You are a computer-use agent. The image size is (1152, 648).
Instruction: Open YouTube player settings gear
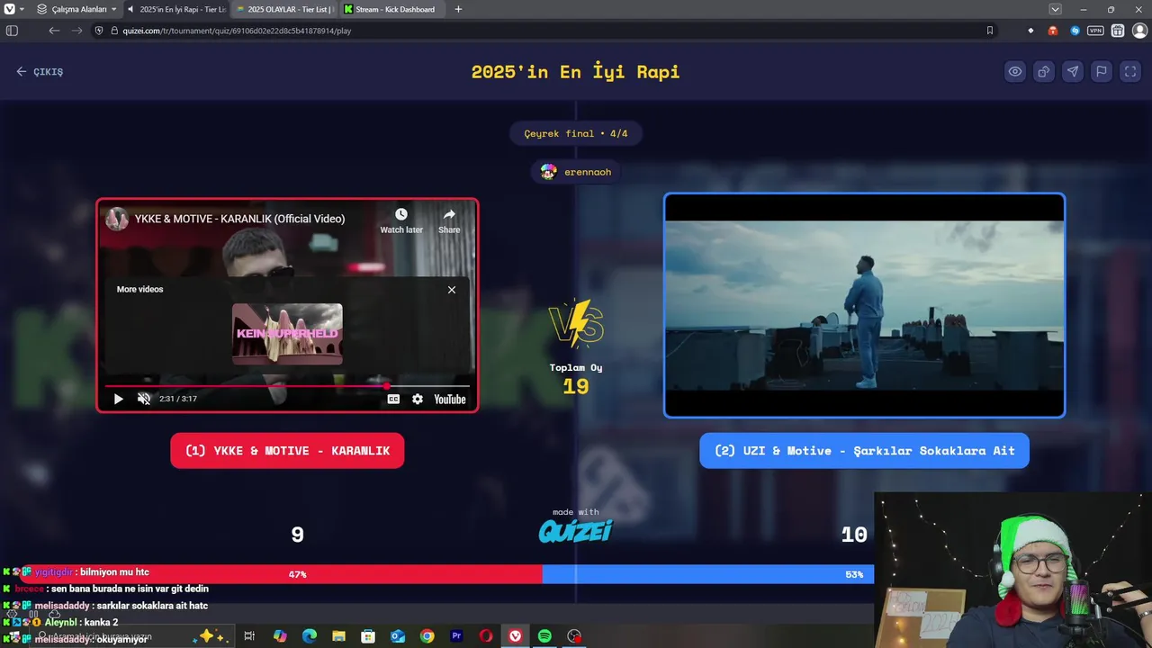point(418,399)
